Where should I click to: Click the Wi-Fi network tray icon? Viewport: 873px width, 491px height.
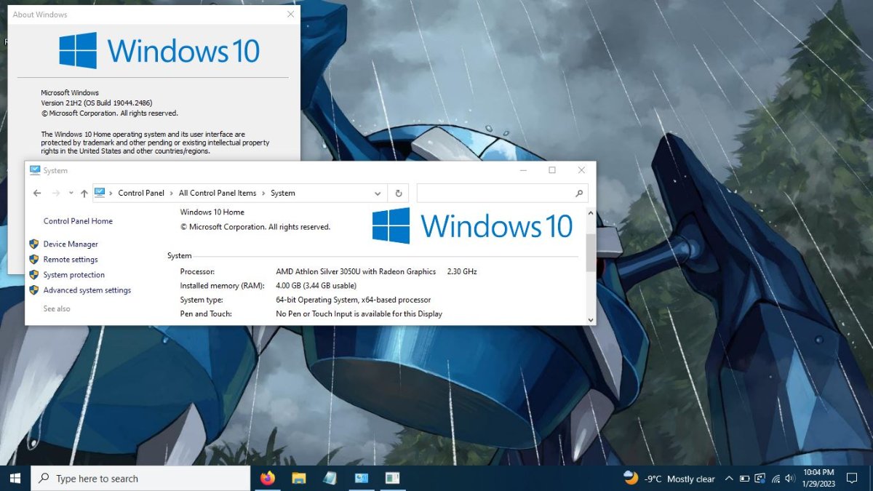pyautogui.click(x=776, y=479)
